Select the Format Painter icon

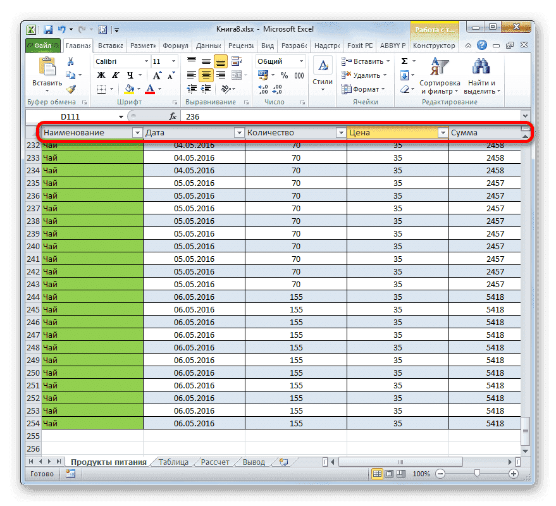71,87
